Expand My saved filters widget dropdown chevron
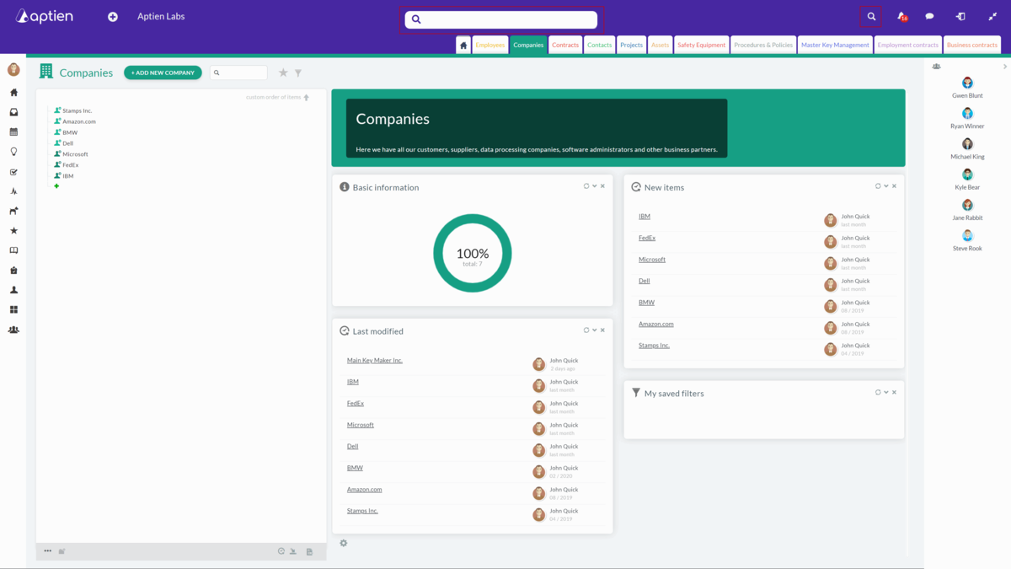Viewport: 1011px width, 569px height. click(886, 392)
